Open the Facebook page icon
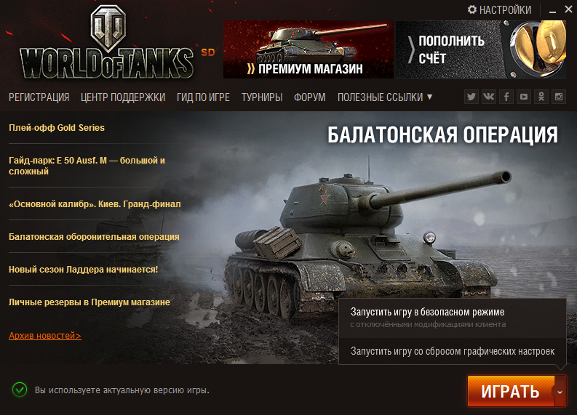The image size is (577, 415). [506, 97]
